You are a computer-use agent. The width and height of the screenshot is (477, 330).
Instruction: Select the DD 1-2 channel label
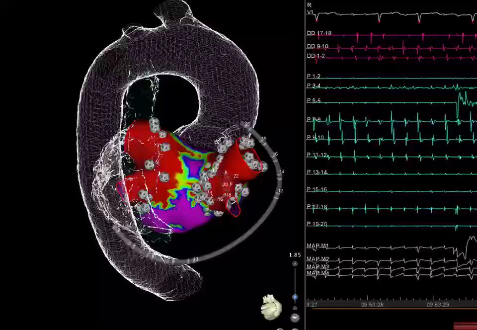click(316, 56)
